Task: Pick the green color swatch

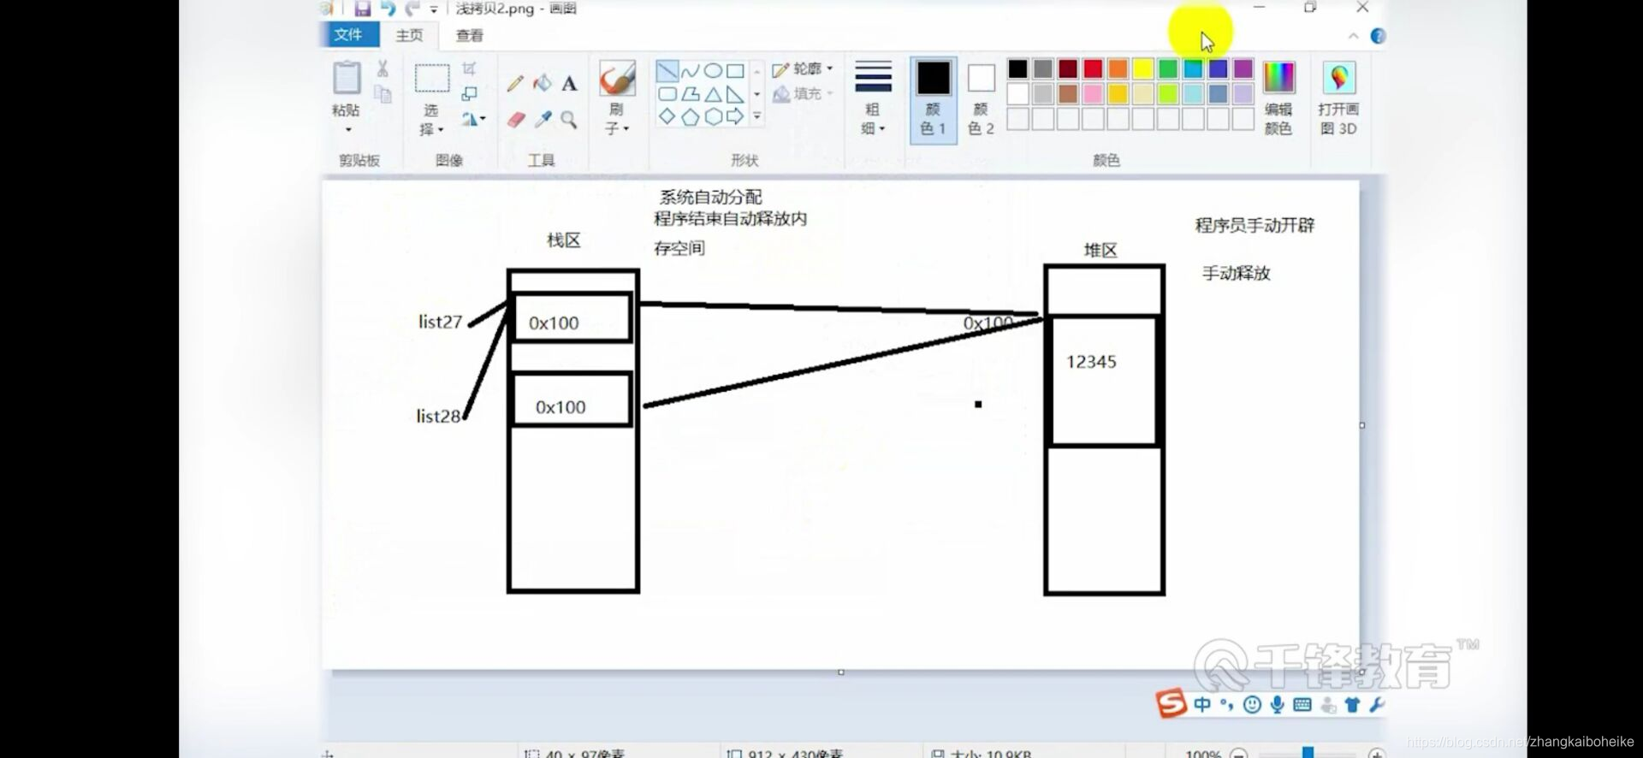Action: click(x=1168, y=69)
